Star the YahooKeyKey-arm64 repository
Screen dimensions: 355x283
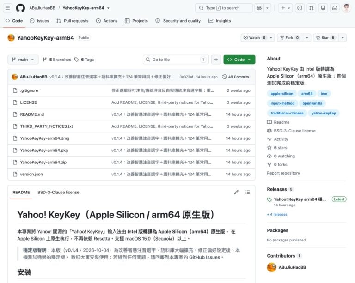(x=325, y=38)
